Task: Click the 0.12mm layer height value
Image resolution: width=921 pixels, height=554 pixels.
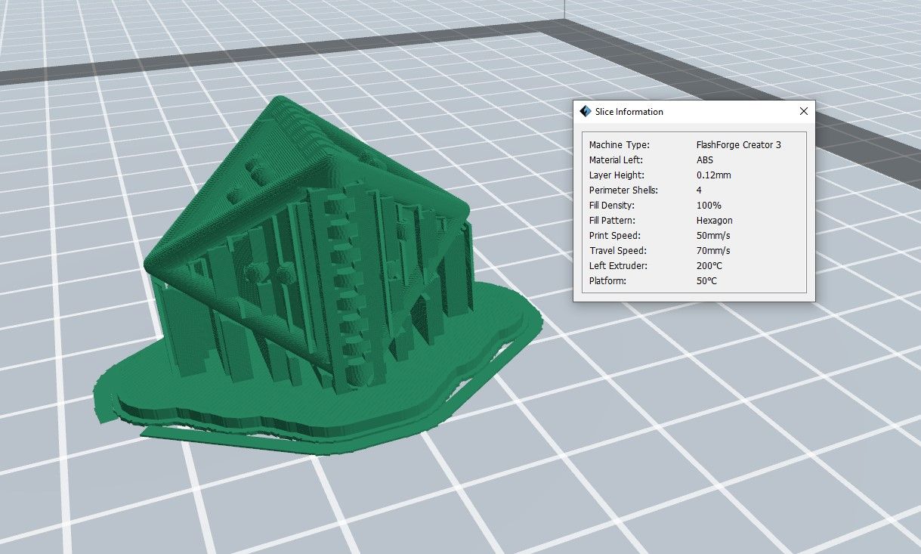Action: coord(713,175)
